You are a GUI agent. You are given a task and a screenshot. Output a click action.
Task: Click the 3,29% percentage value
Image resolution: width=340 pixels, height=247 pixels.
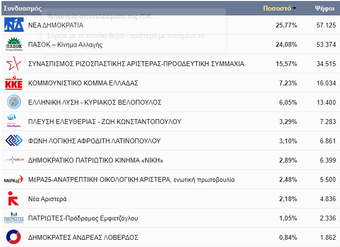coord(288,122)
